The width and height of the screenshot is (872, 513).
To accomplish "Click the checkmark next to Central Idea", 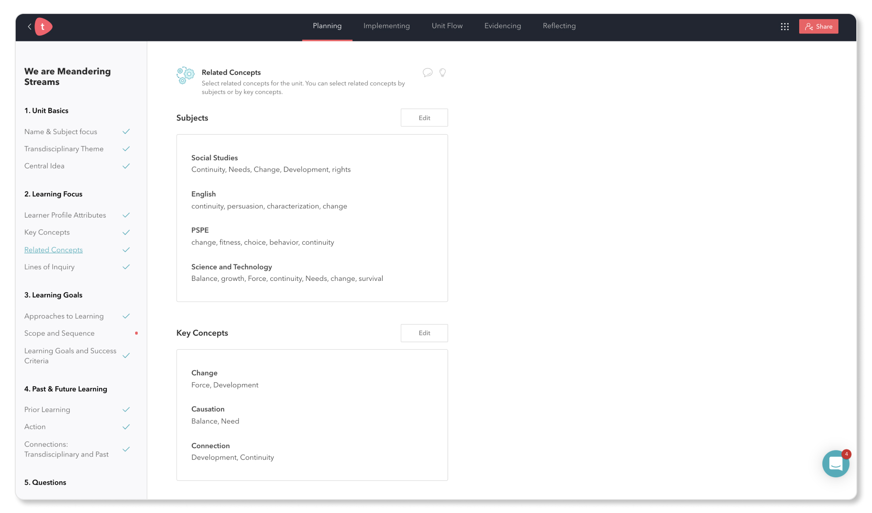I will 126,166.
